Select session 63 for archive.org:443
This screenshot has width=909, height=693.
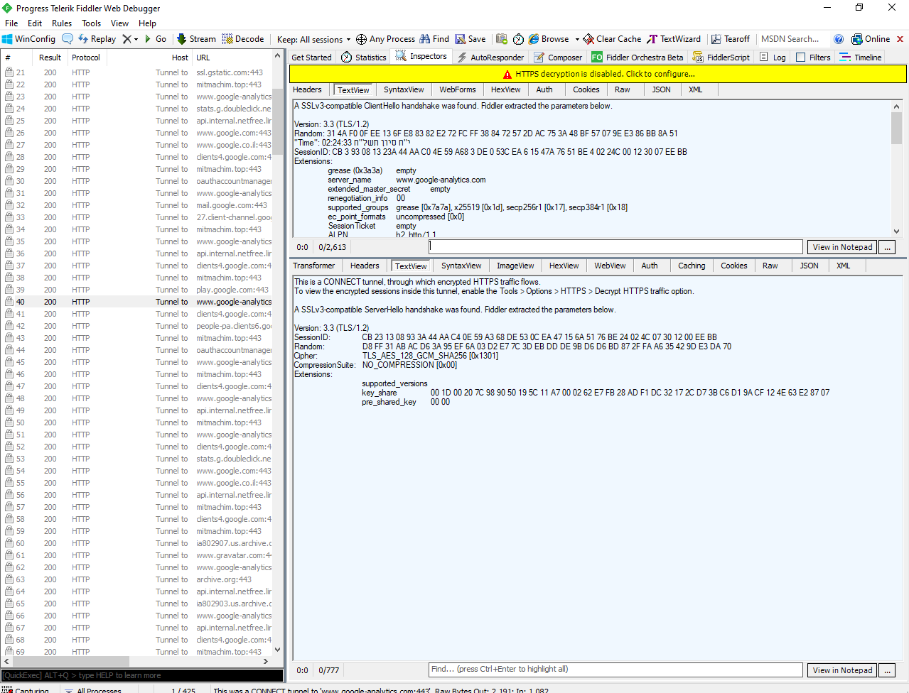point(137,579)
